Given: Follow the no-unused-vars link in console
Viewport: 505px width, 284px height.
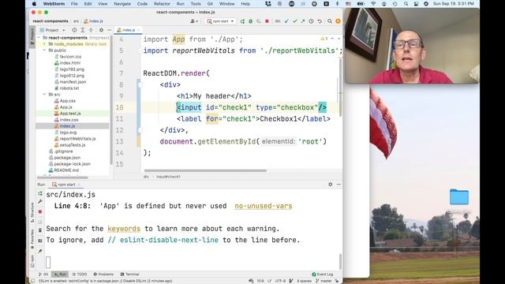Looking at the screenshot, I should click(263, 206).
